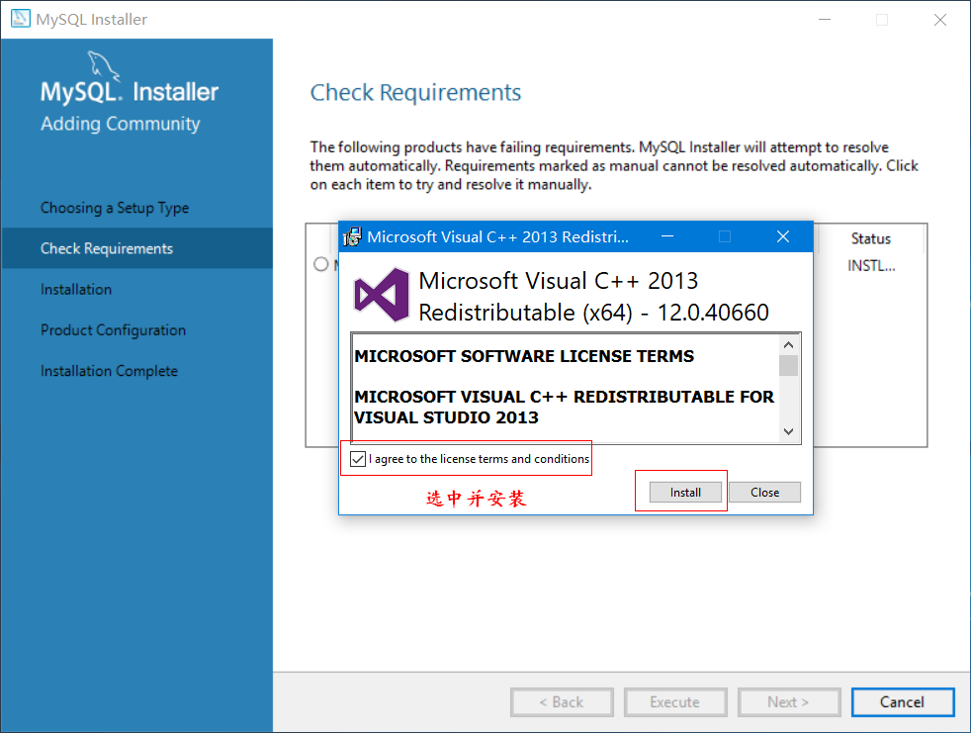
Task: Click the INSTL... status cell
Action: [x=871, y=266]
